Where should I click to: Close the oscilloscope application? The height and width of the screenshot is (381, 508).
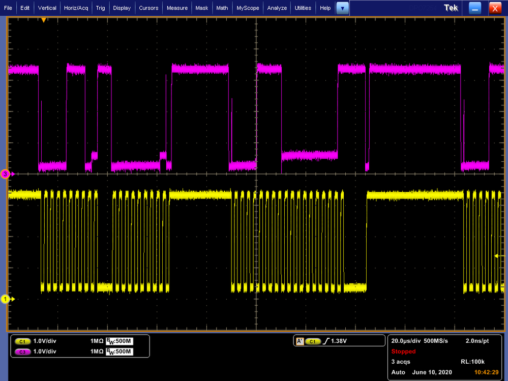pyautogui.click(x=495, y=8)
